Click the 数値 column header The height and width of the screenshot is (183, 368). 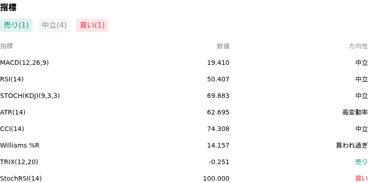pyautogui.click(x=223, y=46)
